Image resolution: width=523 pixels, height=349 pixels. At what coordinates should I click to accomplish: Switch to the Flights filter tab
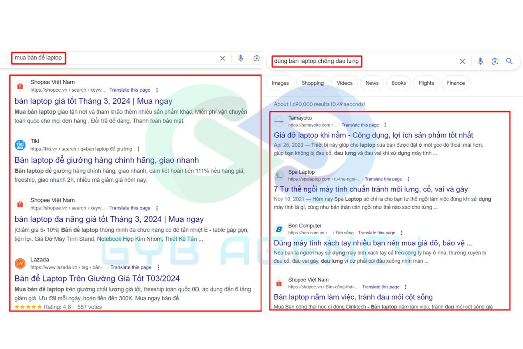pyautogui.click(x=426, y=83)
